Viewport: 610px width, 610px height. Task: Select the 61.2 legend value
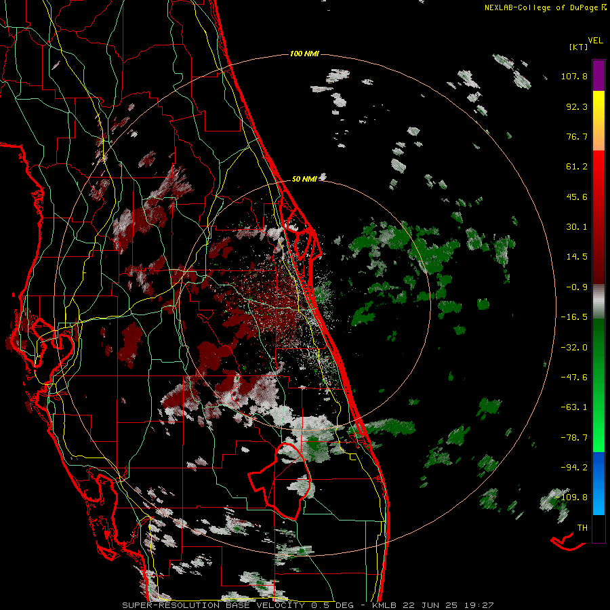(x=577, y=167)
